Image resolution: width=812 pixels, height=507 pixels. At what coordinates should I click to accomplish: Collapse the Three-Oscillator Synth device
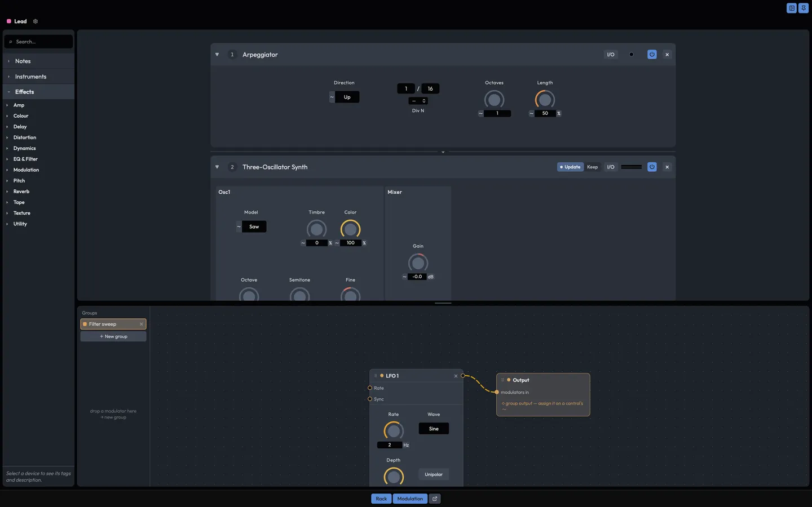pyautogui.click(x=217, y=167)
